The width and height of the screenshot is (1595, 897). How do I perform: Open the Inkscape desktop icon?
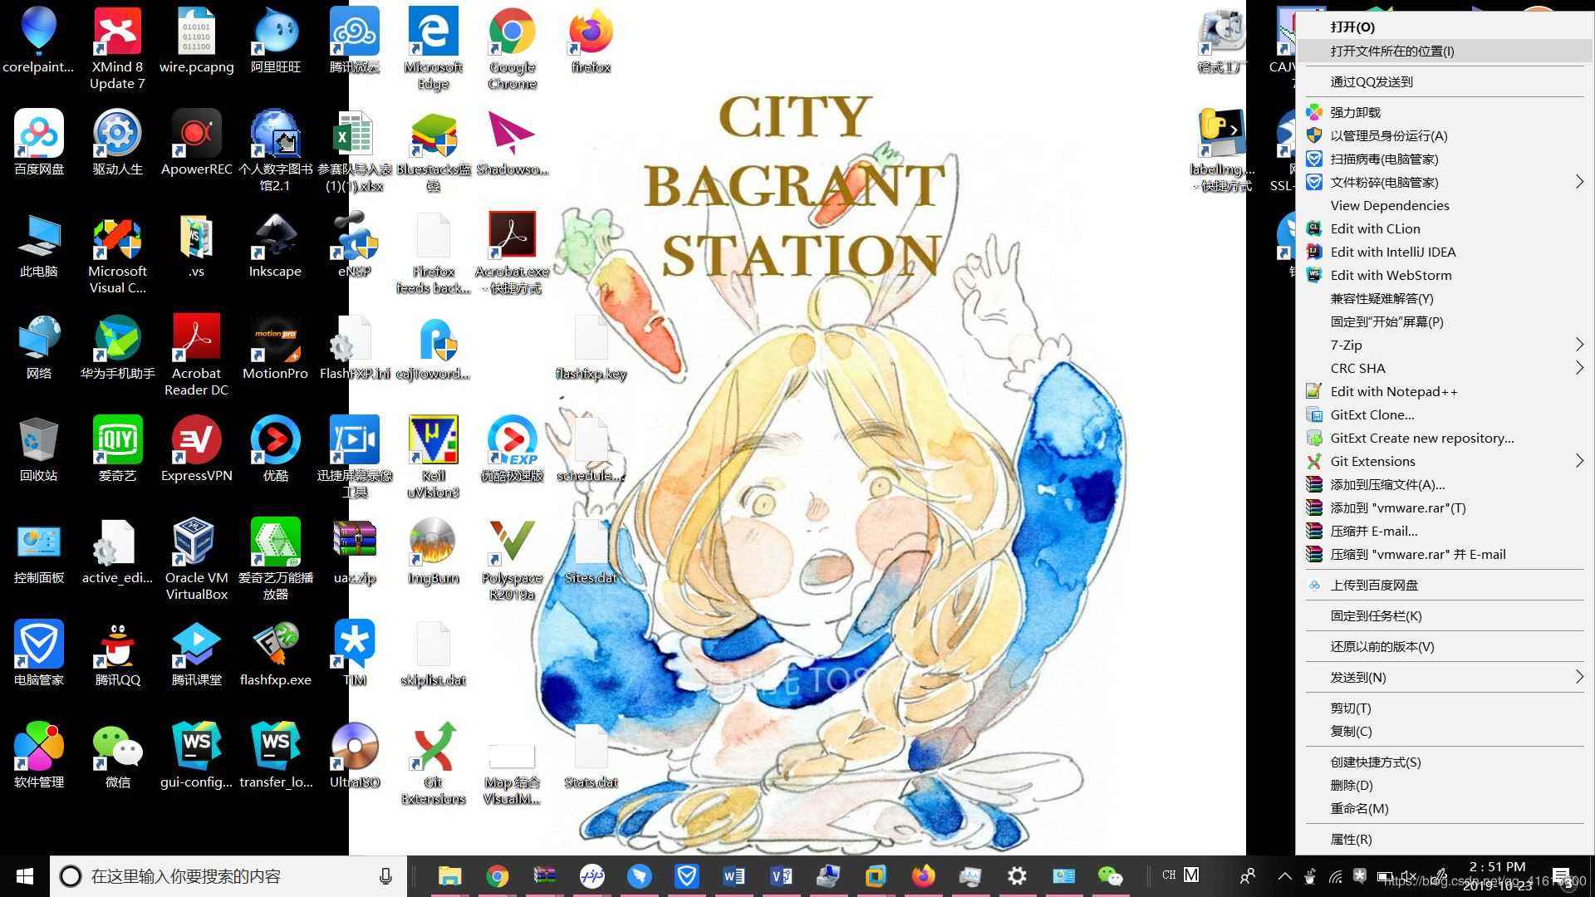tap(275, 238)
